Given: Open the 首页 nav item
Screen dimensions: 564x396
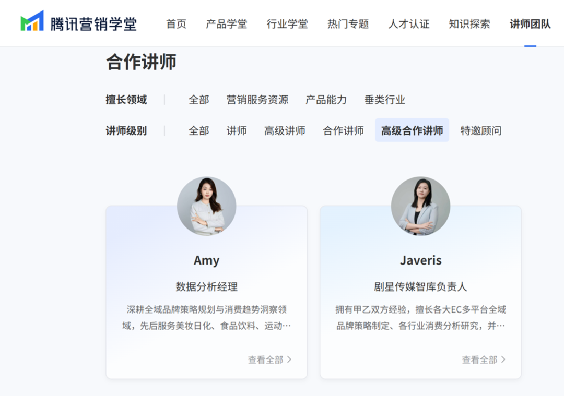Looking at the screenshot, I should [177, 24].
